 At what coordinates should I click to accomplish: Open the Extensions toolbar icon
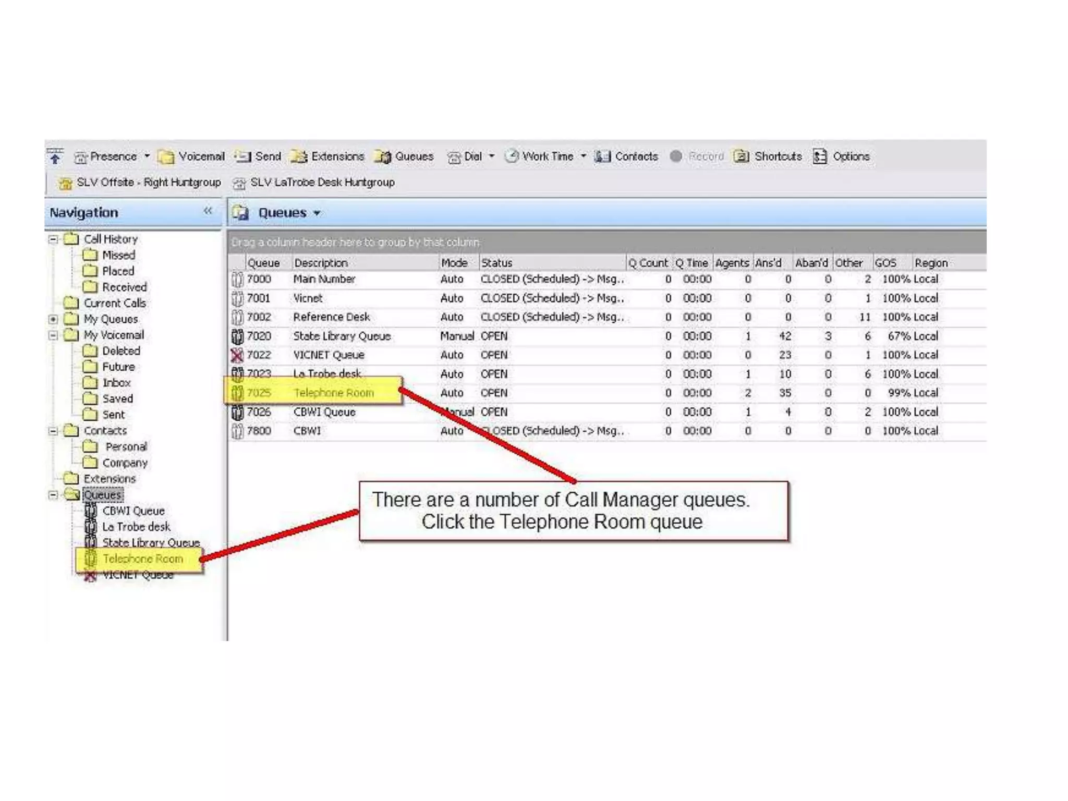pos(299,156)
